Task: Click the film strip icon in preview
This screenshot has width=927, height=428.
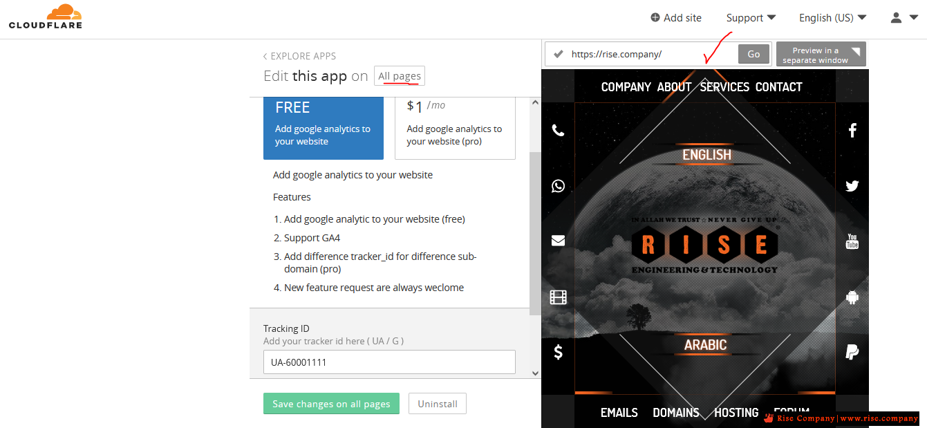Action: (558, 297)
